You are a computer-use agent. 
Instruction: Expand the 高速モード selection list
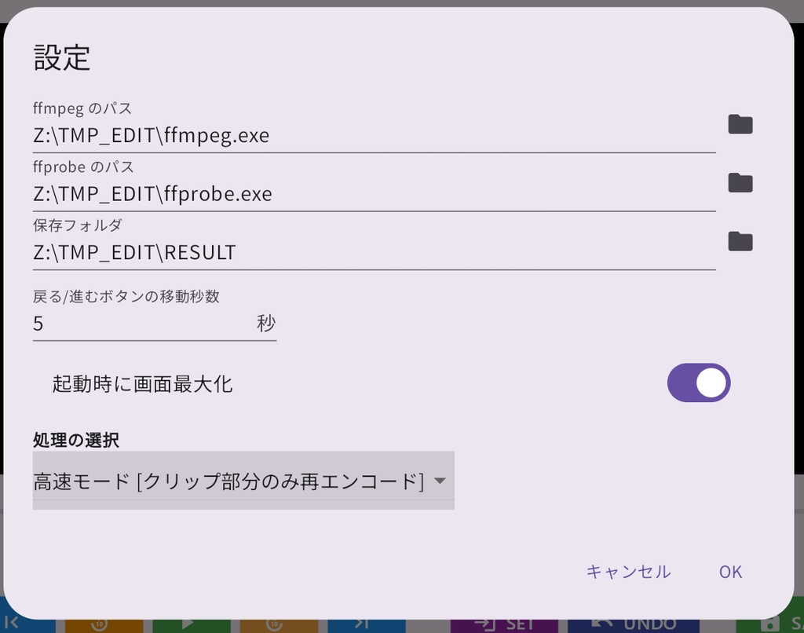(x=243, y=480)
